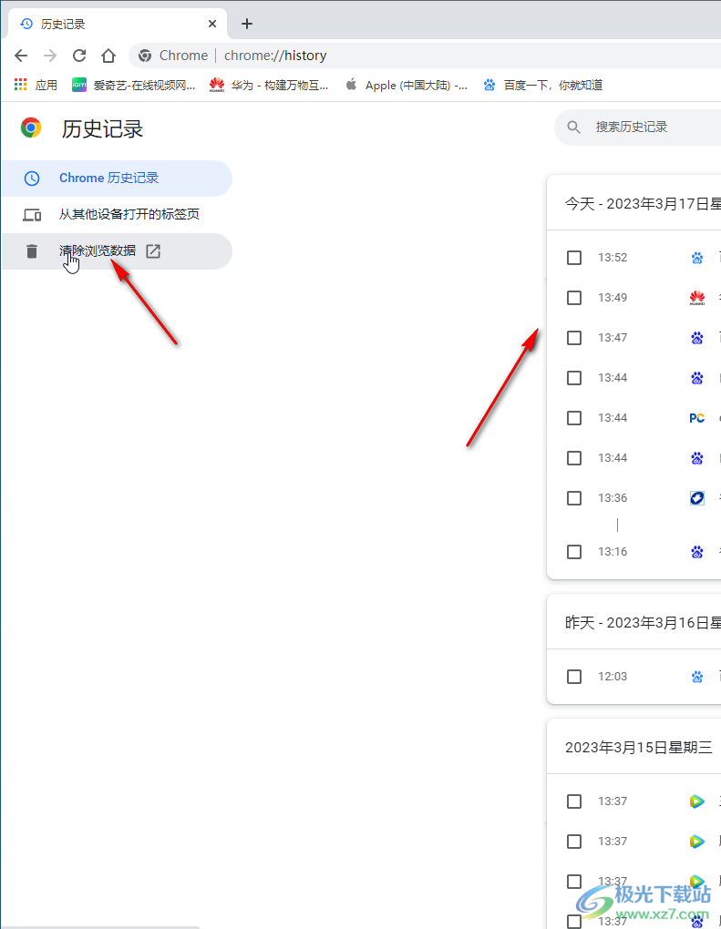Click the 昨天 - 2023年3月16日 date heading

click(x=643, y=623)
